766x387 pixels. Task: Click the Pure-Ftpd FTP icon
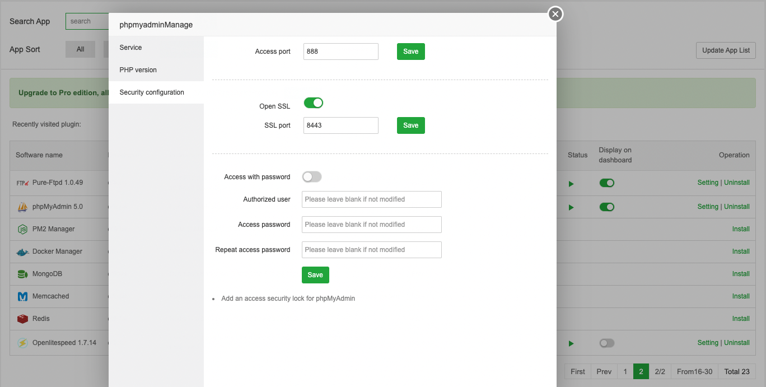click(22, 183)
